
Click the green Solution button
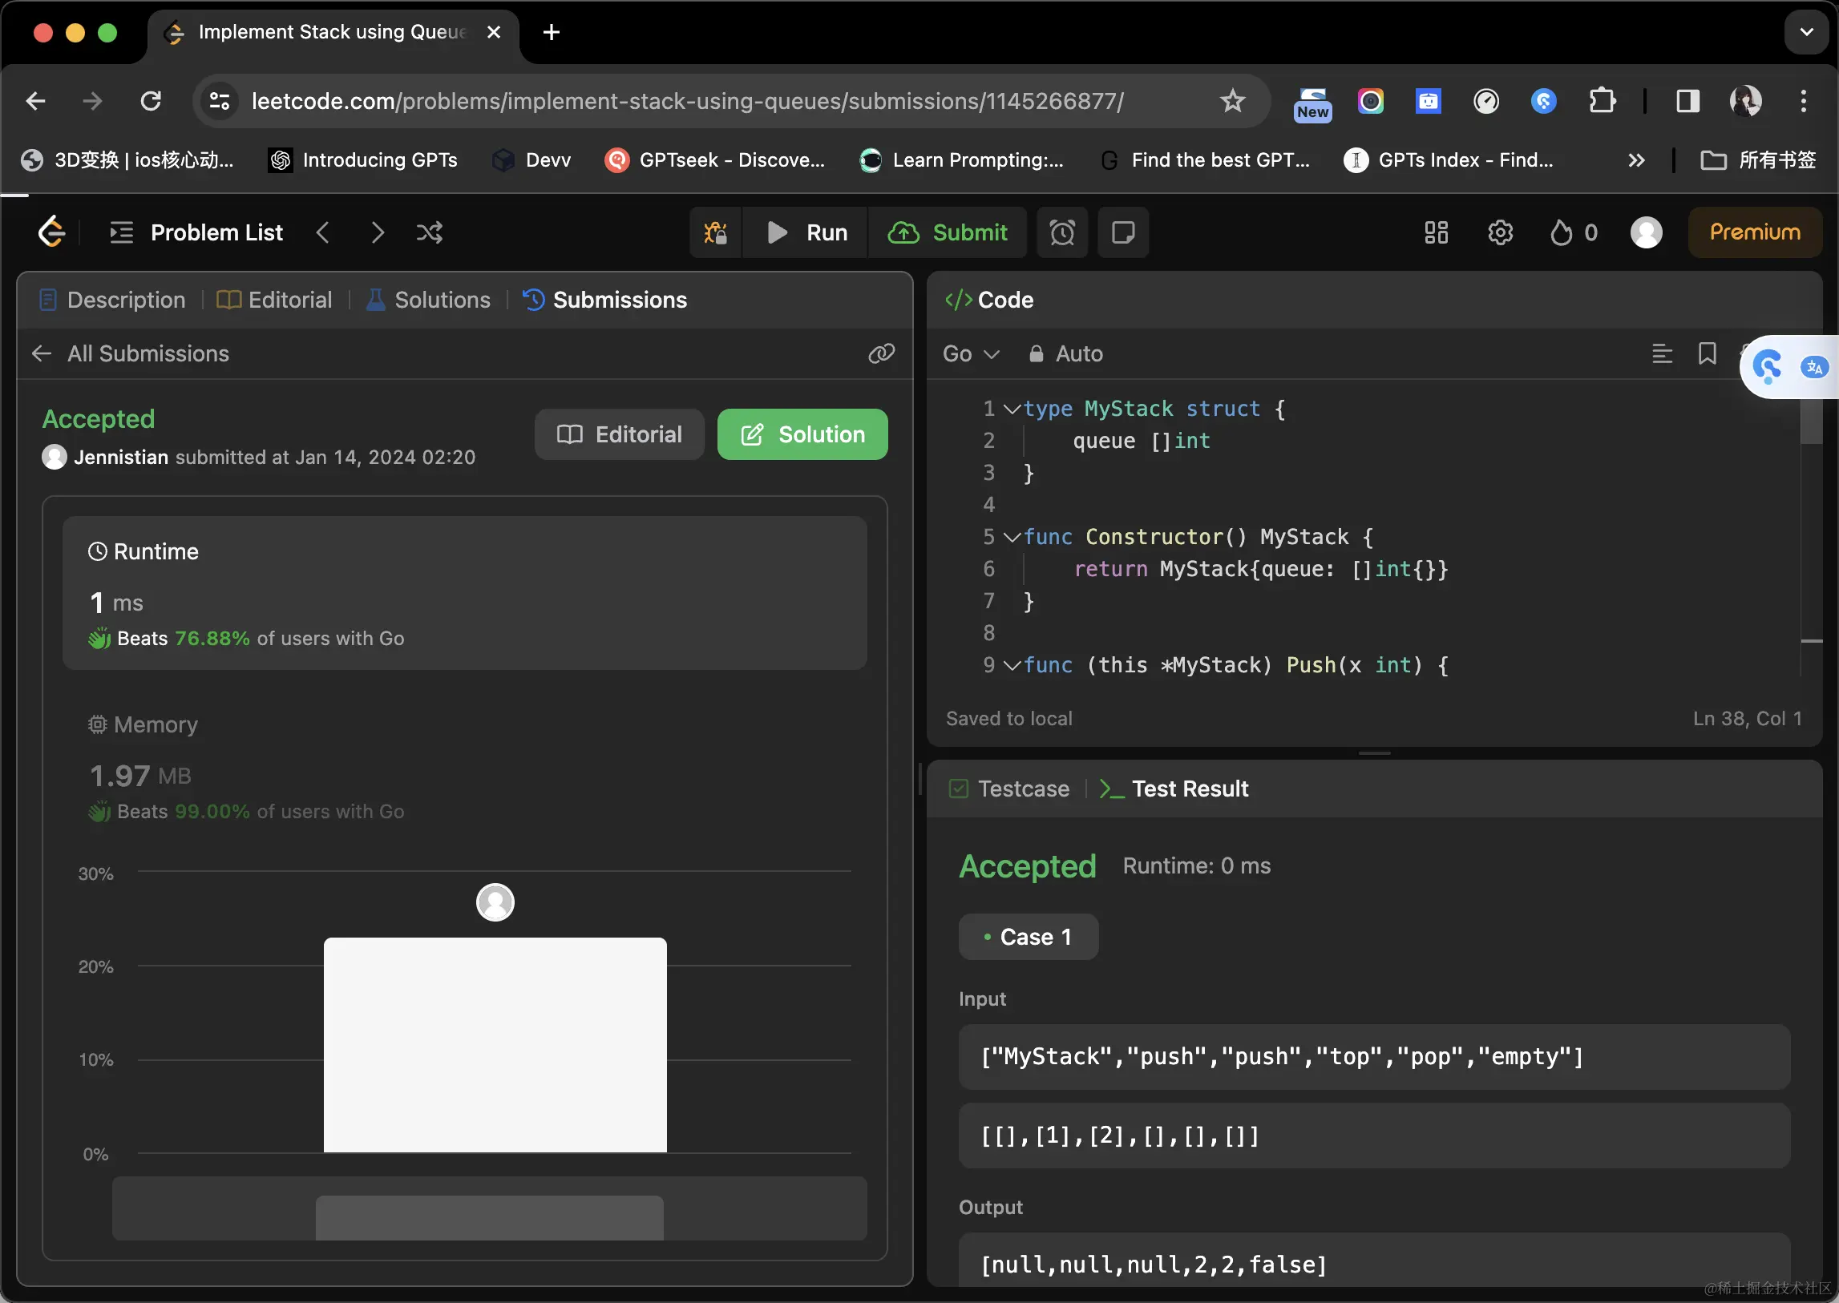pos(802,435)
